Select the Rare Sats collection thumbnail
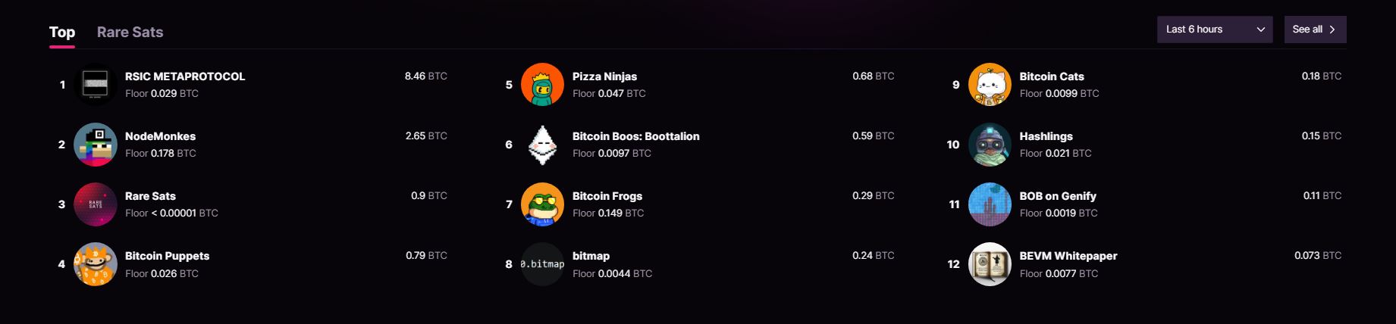This screenshot has width=1396, height=324. (x=96, y=204)
